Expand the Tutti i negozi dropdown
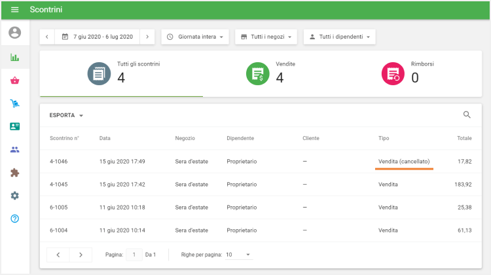This screenshot has height=275, width=491. 267,37
